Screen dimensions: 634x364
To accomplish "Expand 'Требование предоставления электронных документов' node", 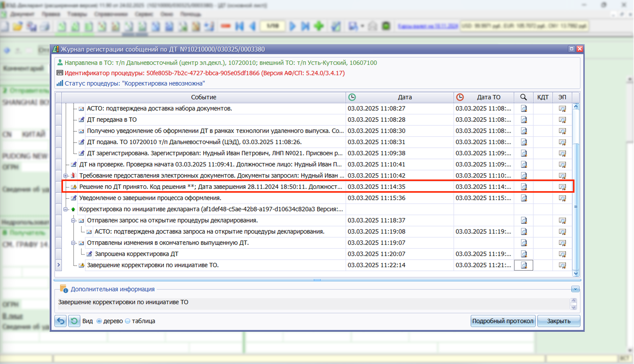I will click(x=66, y=176).
